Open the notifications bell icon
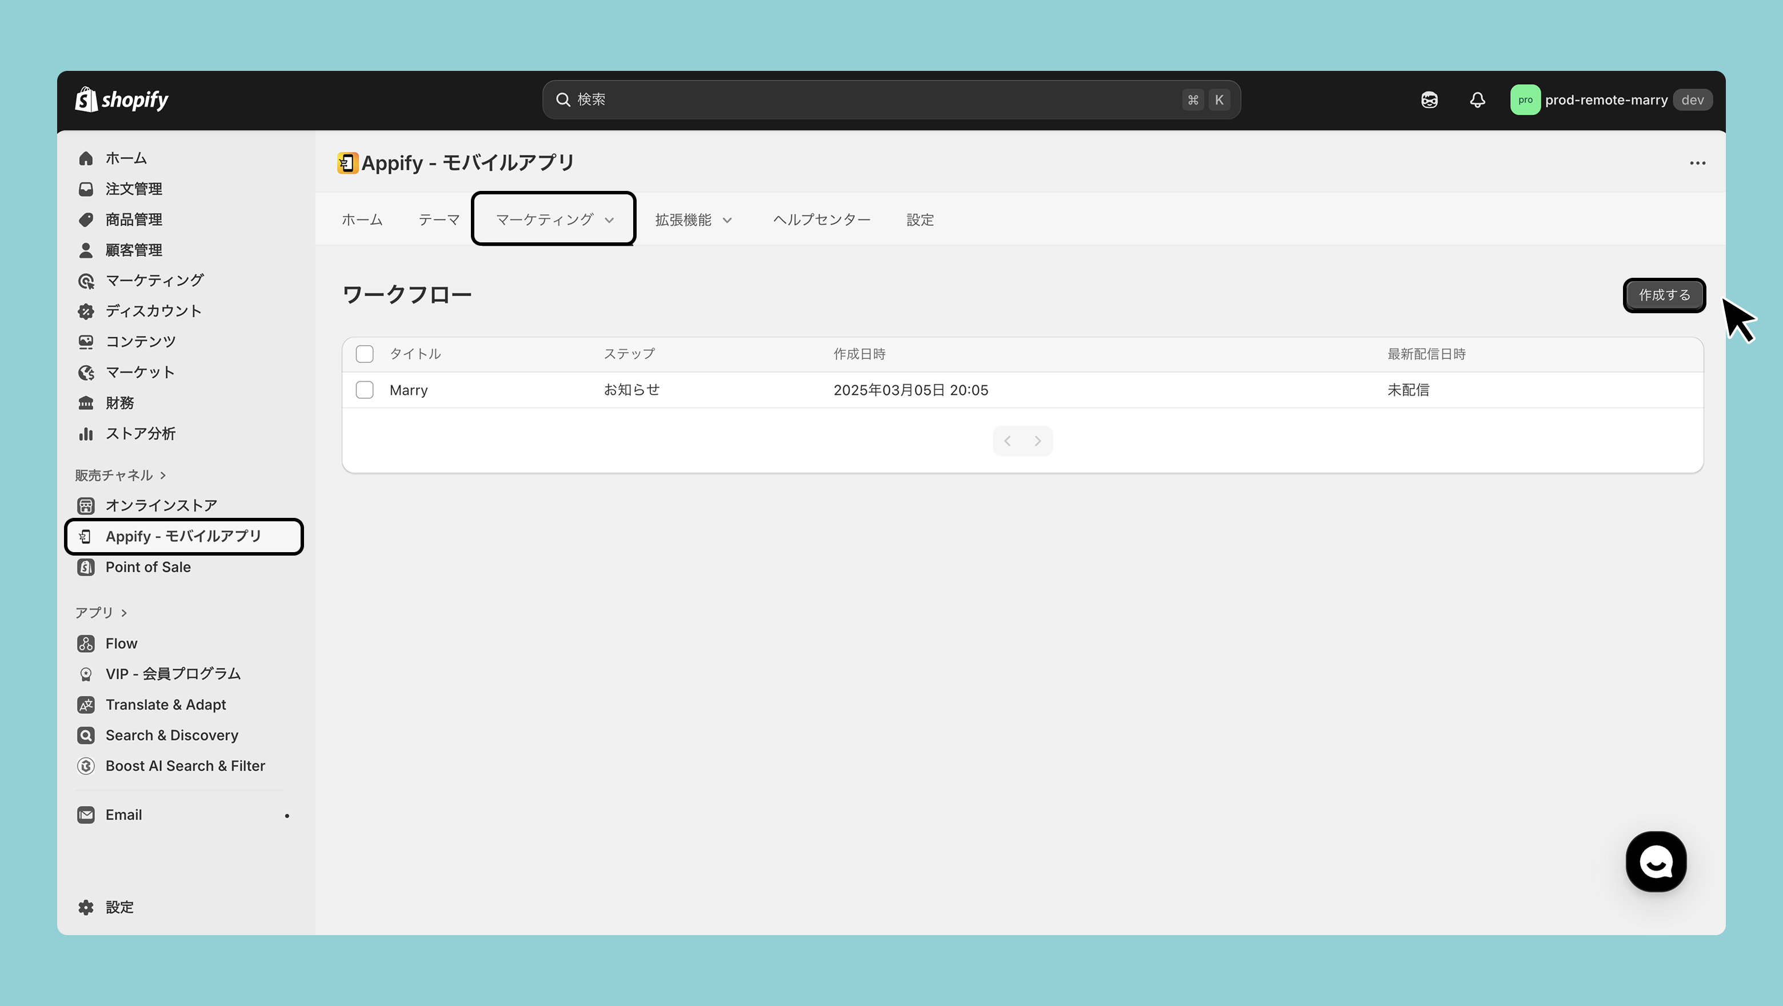Screen dimensions: 1783x1006 pos(1477,99)
